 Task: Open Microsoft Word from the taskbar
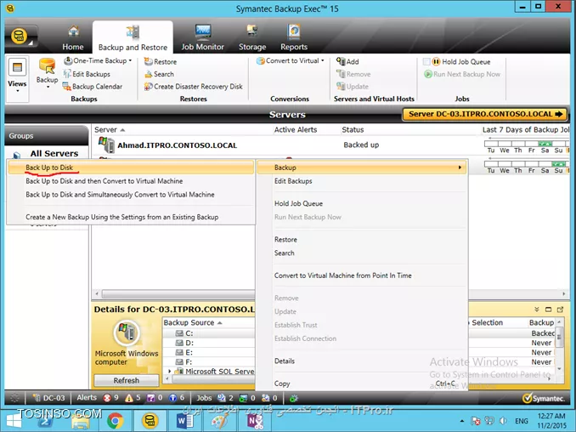(x=184, y=421)
